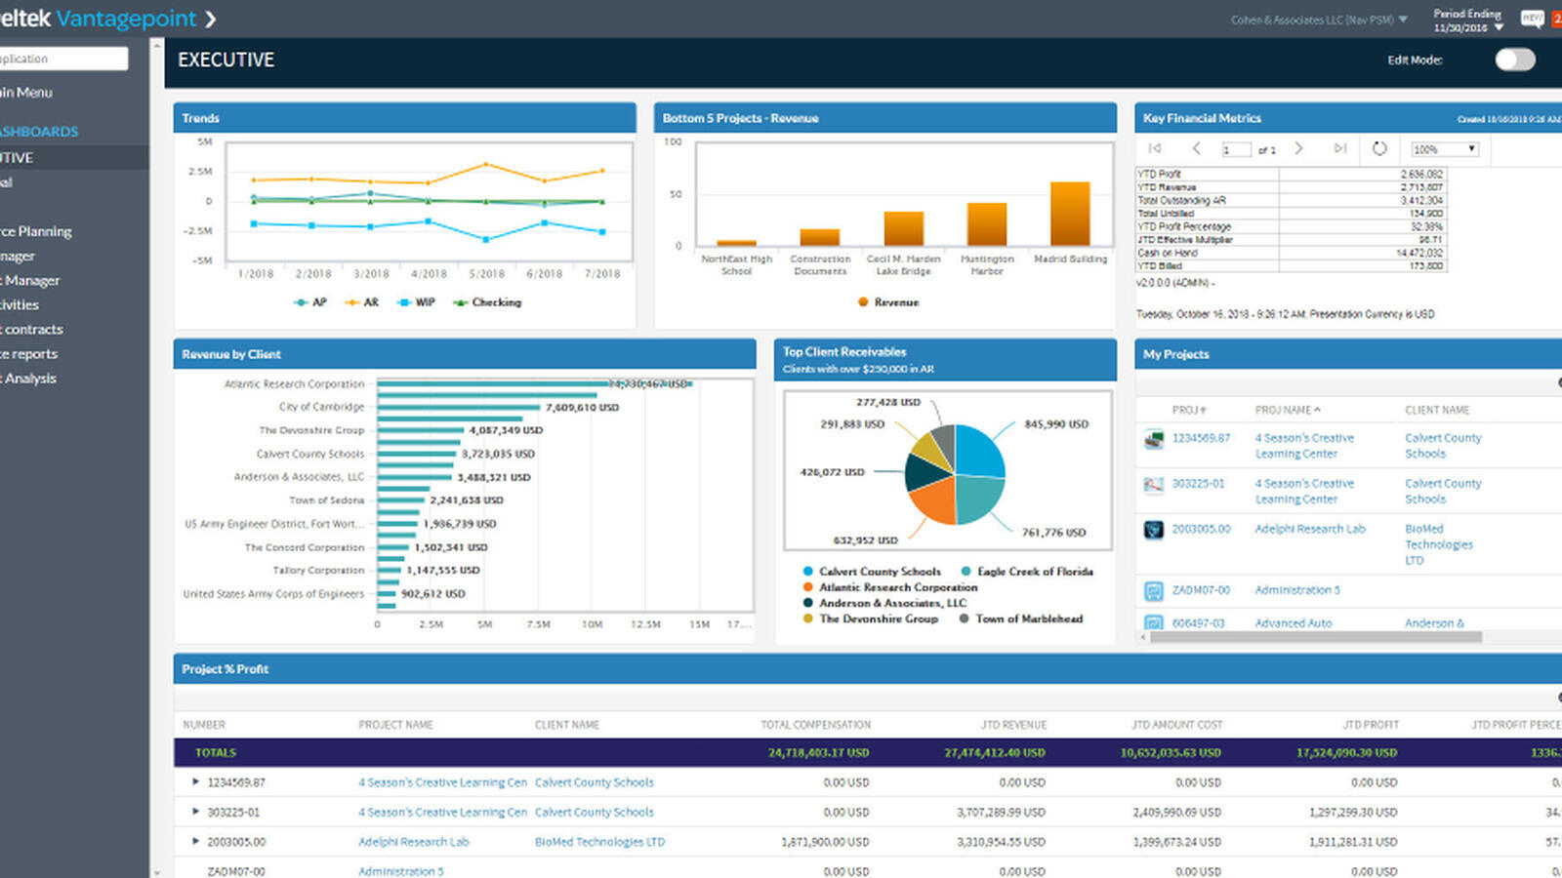1562x878 pixels.
Task: Open Resource Planning in sidebar
Action: pos(36,231)
